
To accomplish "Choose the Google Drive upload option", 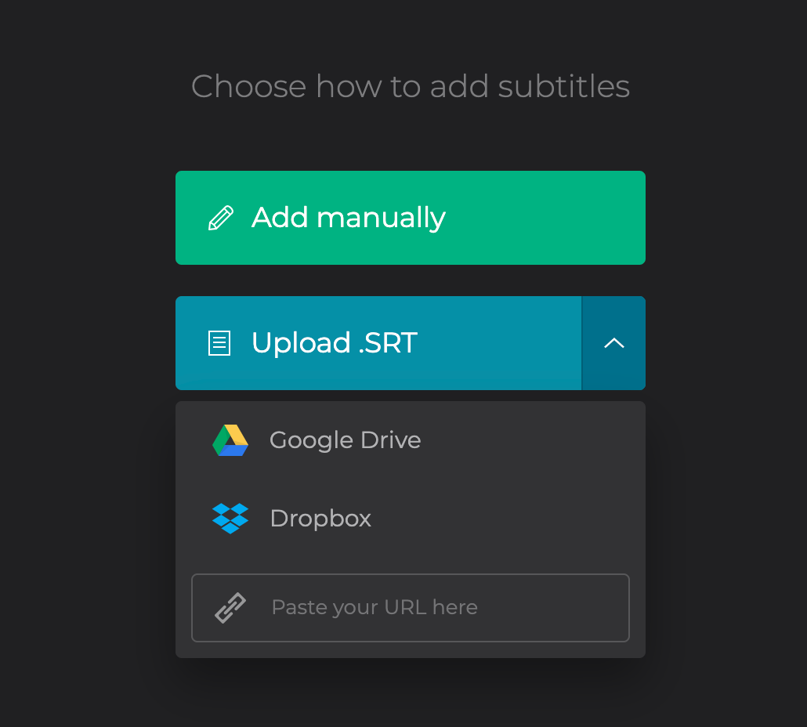I will (345, 440).
